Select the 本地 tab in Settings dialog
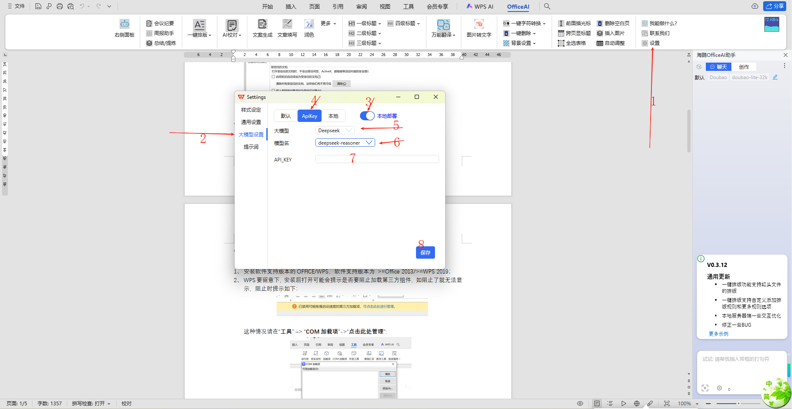Image resolution: width=792 pixels, height=409 pixels. tap(334, 116)
